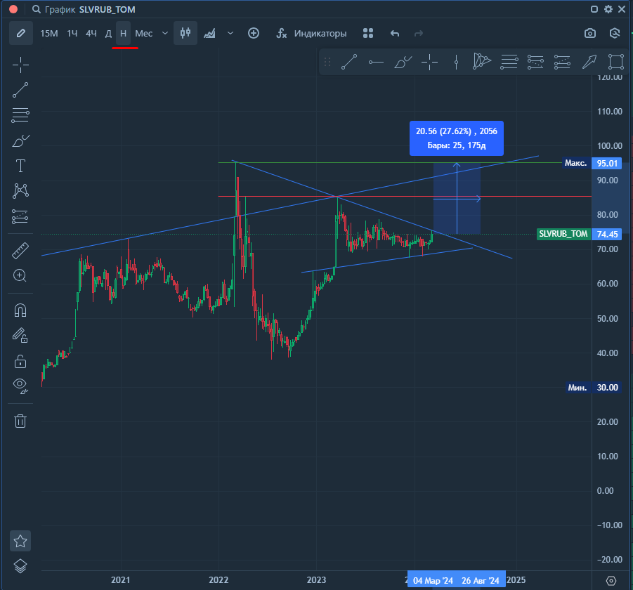Switch to 4Ч timeframe
The image size is (633, 590).
click(x=91, y=34)
